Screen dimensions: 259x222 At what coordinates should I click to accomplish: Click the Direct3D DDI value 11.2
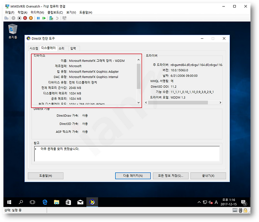(x=173, y=87)
